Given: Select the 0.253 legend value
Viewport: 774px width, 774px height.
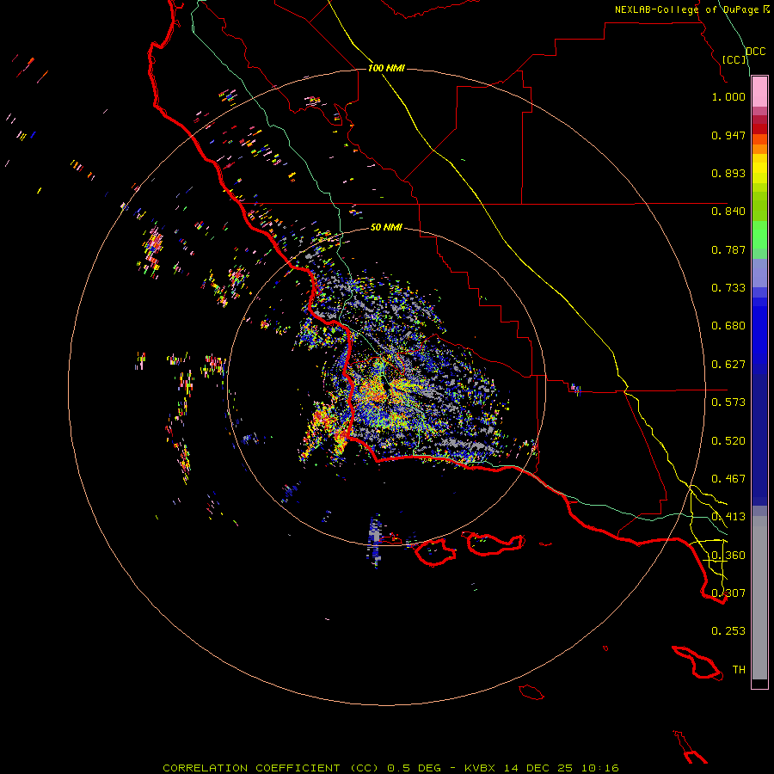Looking at the screenshot, I should point(728,631).
